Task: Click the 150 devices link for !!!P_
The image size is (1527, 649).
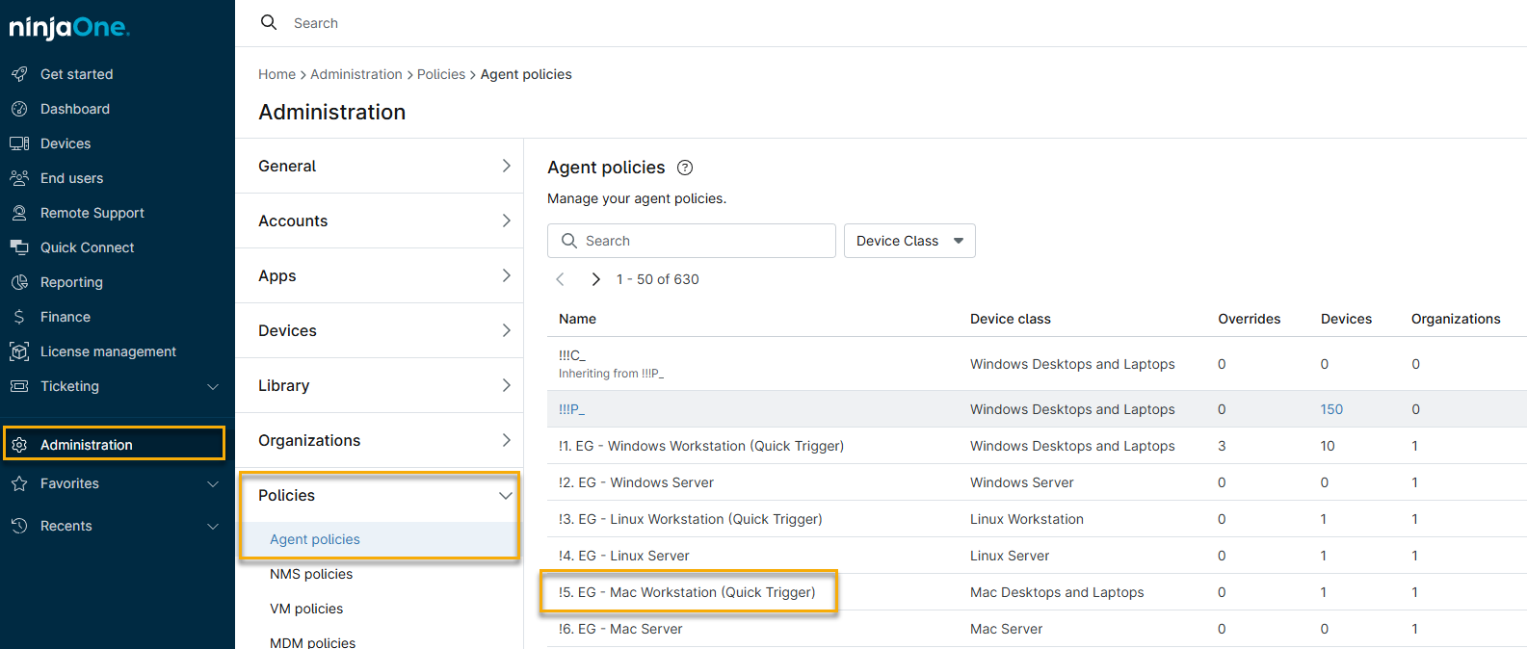Action: [x=1331, y=409]
